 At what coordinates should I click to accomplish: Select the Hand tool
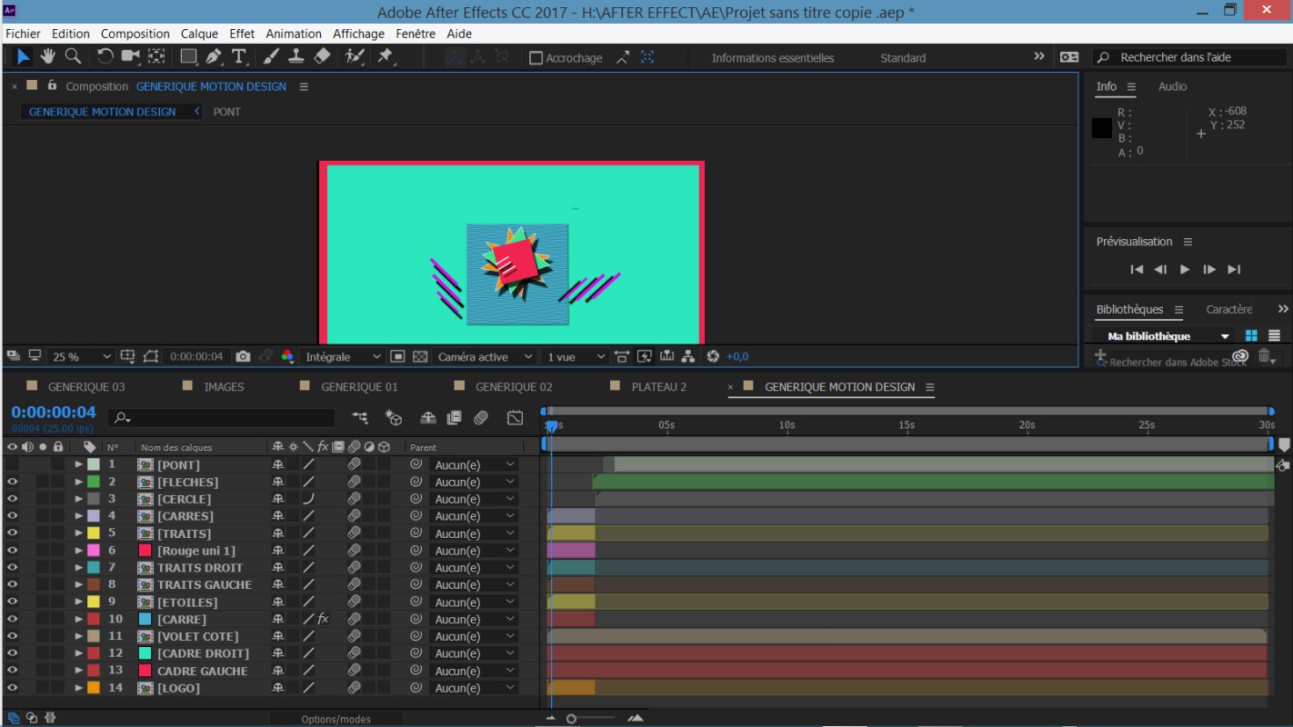(48, 56)
